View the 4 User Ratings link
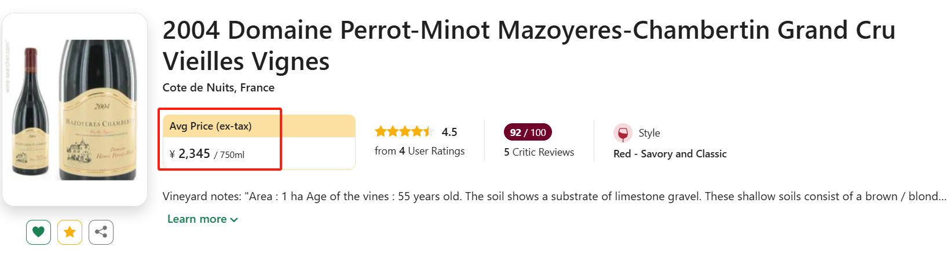The height and width of the screenshot is (254, 947). [x=419, y=151]
